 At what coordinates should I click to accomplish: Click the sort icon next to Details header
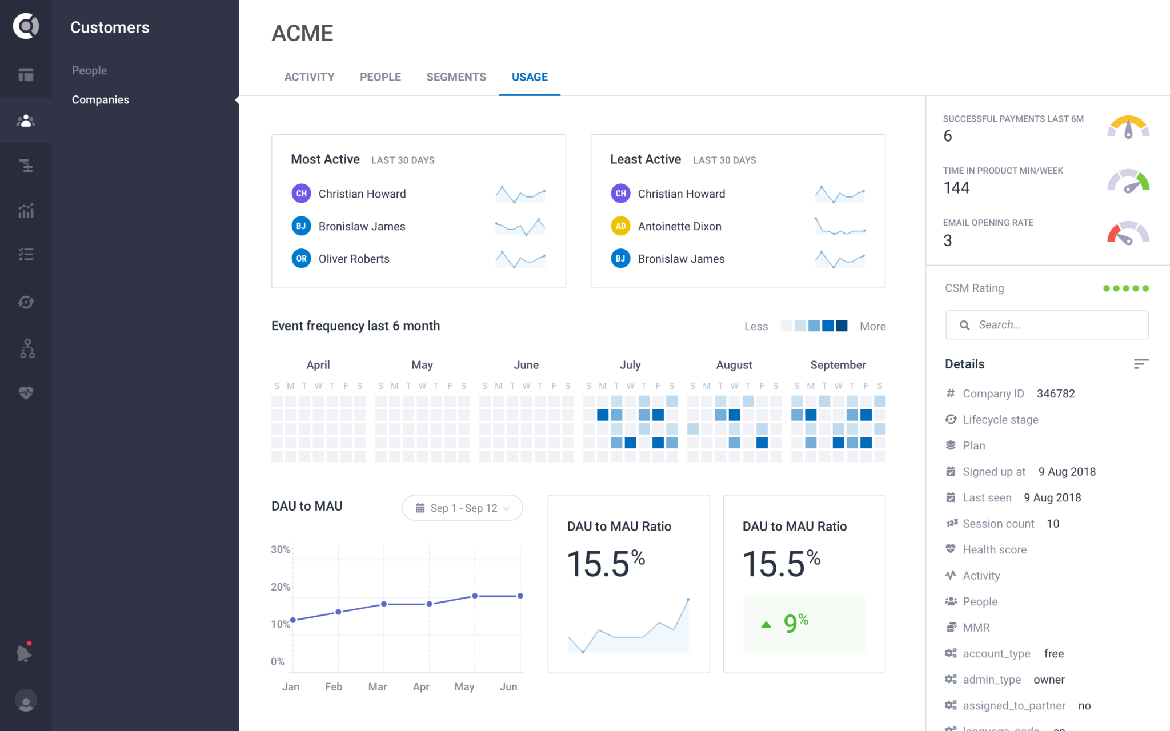click(1141, 364)
